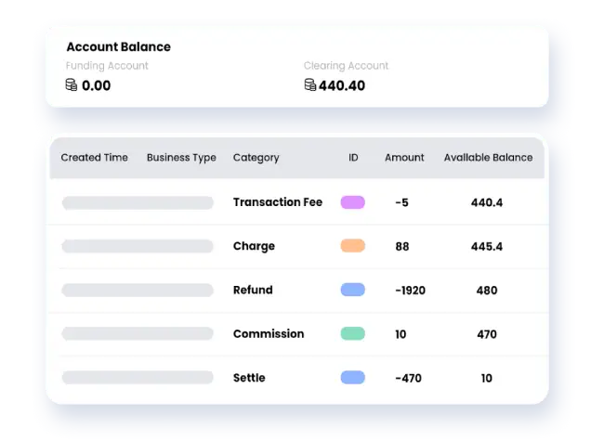Viewport: 604px width, 440px height.
Task: Select the Charge category cell
Action: (x=254, y=246)
